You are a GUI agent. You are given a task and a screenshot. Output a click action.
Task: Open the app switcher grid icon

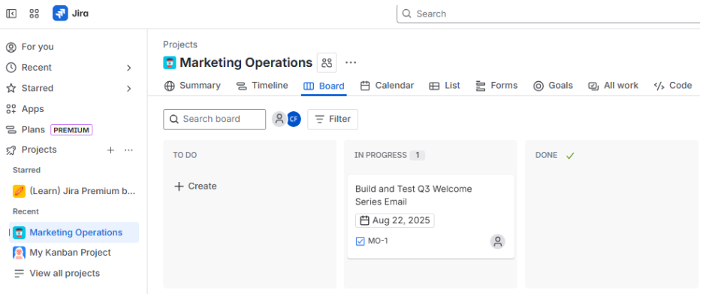(x=35, y=14)
